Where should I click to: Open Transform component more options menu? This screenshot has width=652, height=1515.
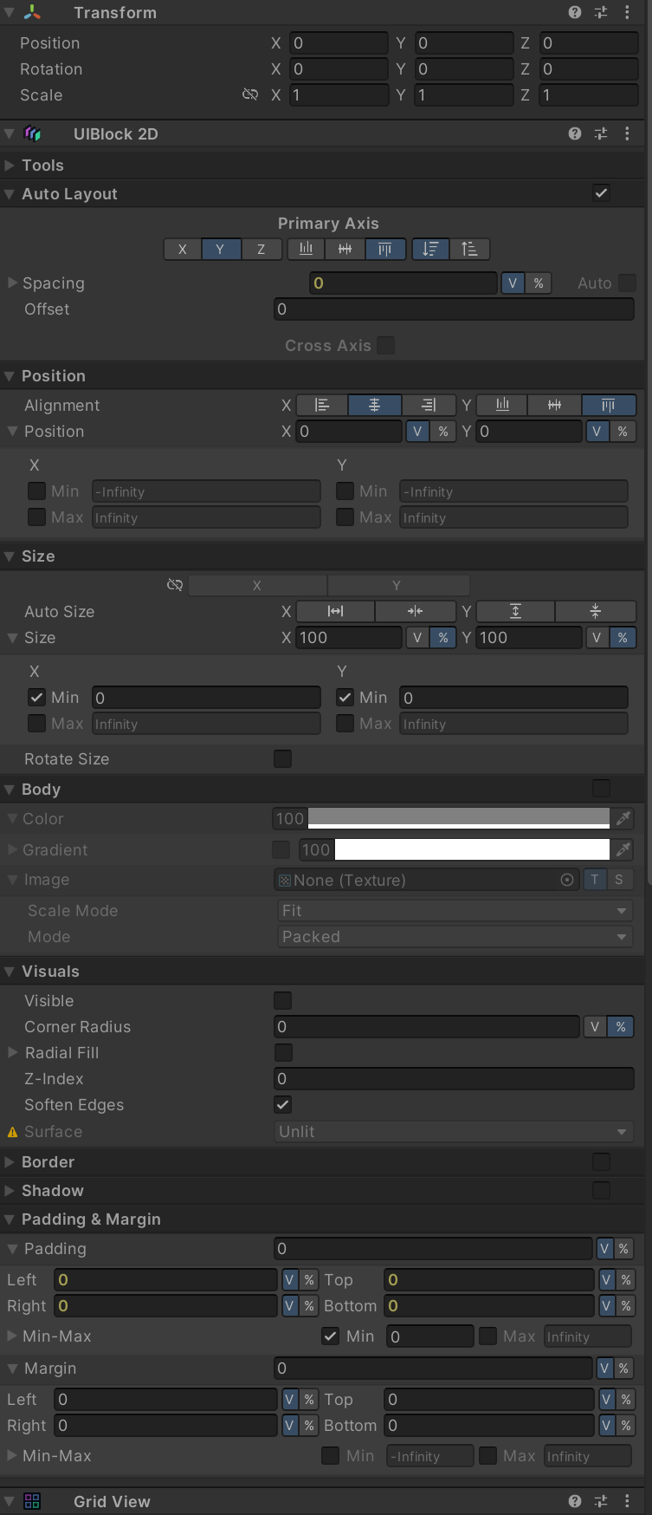point(627,12)
